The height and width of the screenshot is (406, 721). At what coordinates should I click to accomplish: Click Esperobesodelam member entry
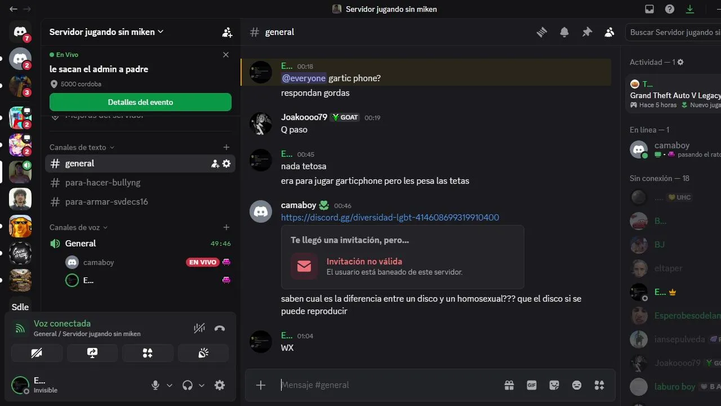673,316
